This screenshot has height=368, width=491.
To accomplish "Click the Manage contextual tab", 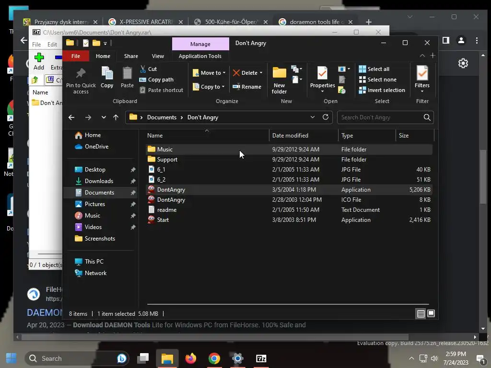I will [x=200, y=44].
